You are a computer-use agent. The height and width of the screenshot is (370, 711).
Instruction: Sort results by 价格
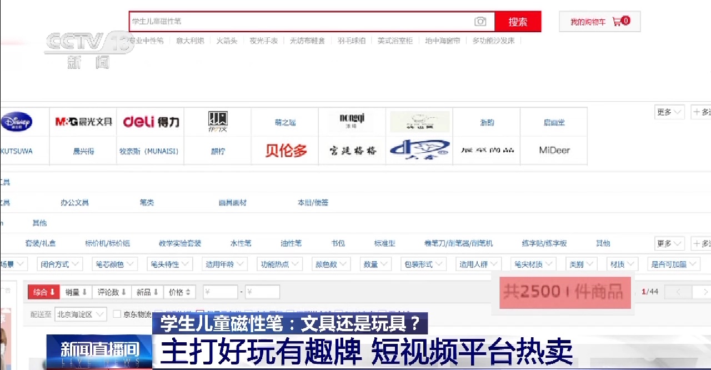(x=179, y=292)
